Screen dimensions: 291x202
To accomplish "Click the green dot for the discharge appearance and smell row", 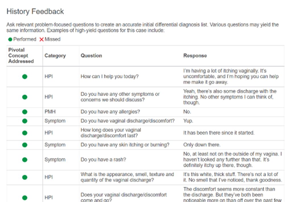I will point(25,177).
